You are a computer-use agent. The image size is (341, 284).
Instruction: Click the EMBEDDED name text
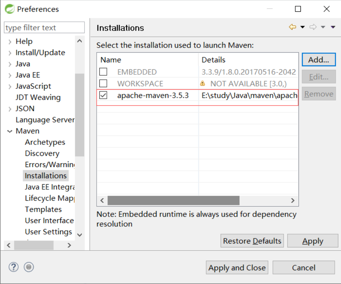click(x=137, y=72)
